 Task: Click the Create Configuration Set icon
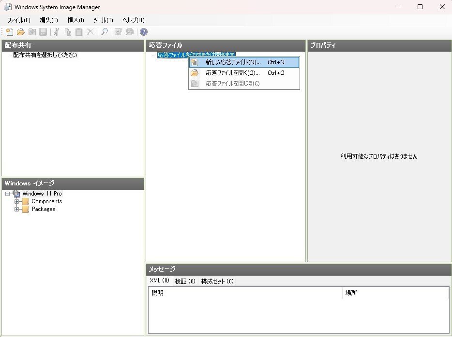pos(129,32)
